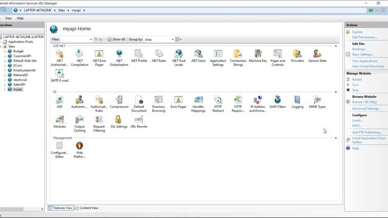Open .NET Roles feature
The image size is (388, 218).
pyautogui.click(x=159, y=56)
